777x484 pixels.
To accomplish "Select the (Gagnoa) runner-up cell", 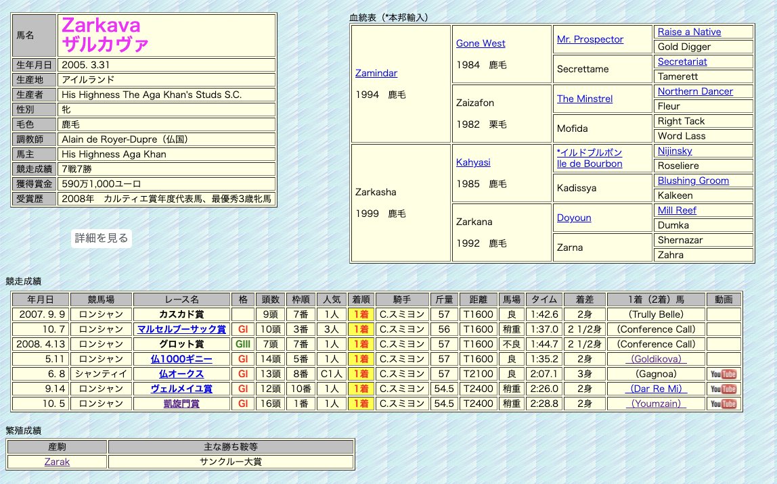I will tap(656, 374).
